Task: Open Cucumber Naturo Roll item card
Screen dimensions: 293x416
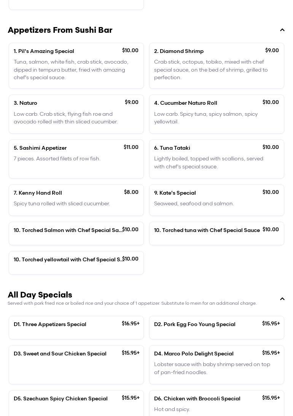Action: pos(217,114)
